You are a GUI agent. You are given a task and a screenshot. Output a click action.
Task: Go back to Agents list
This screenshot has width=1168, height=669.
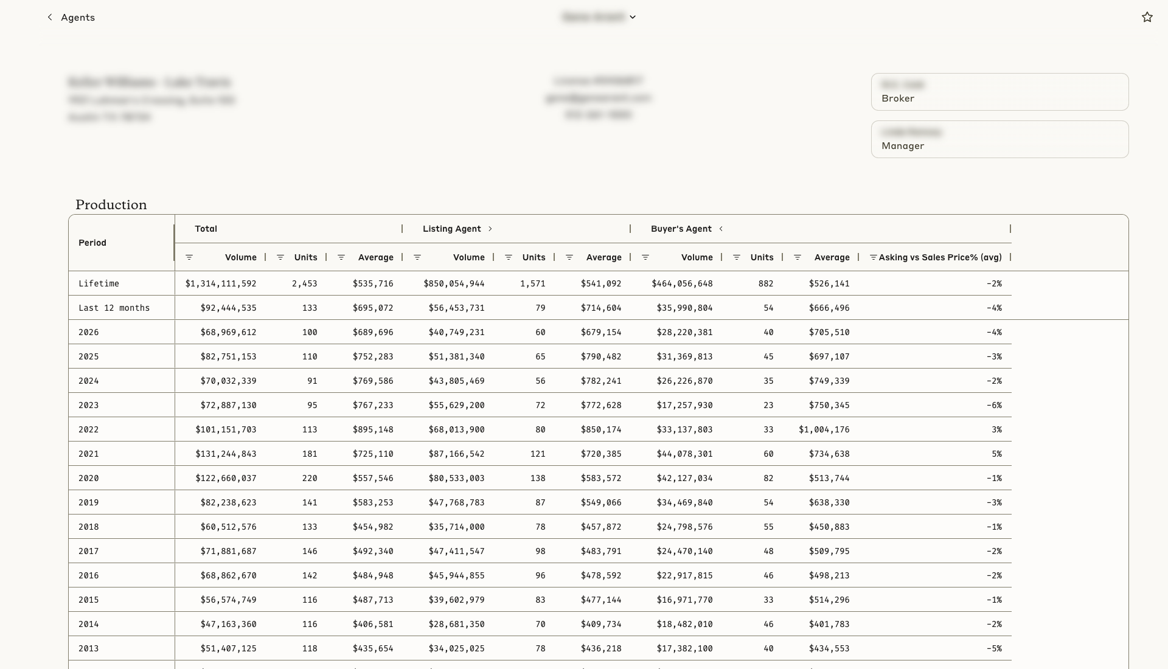click(x=71, y=17)
